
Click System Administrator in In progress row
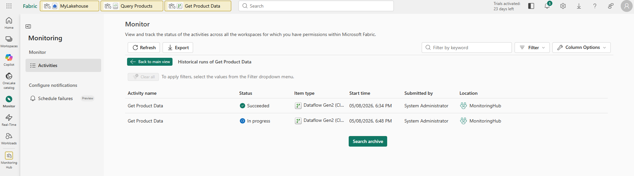[x=426, y=121]
